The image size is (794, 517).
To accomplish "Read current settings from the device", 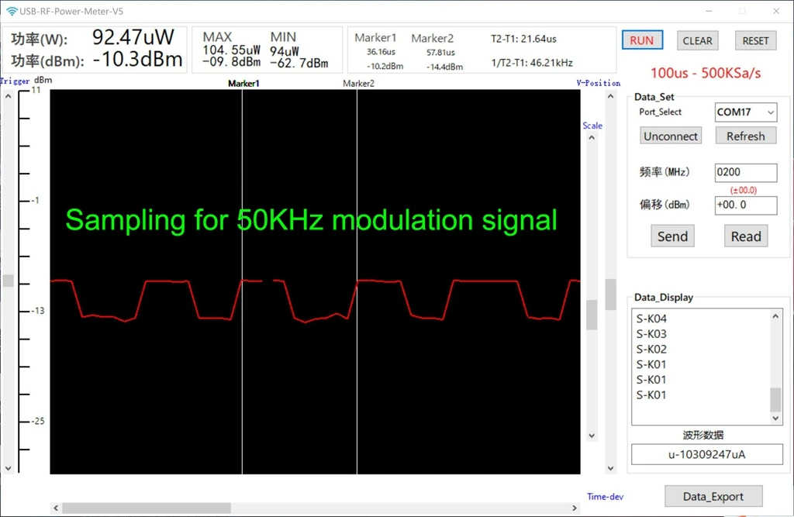I will pos(745,235).
